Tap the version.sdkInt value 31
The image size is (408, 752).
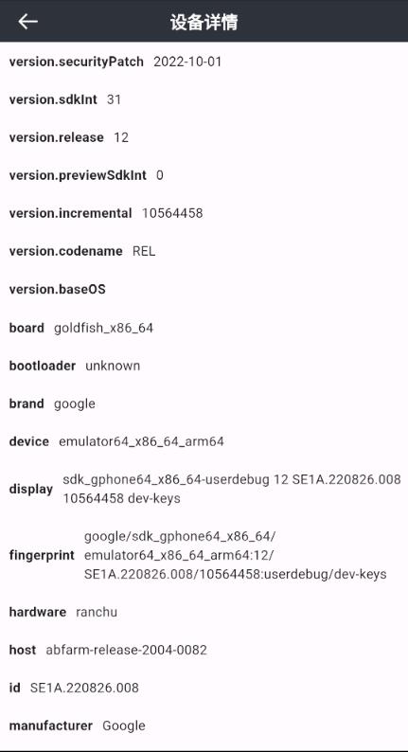[x=114, y=99]
